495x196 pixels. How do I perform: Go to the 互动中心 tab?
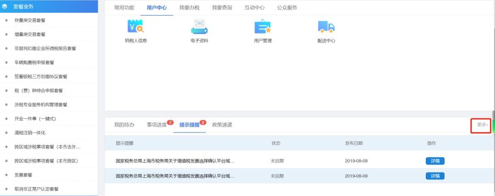[254, 8]
